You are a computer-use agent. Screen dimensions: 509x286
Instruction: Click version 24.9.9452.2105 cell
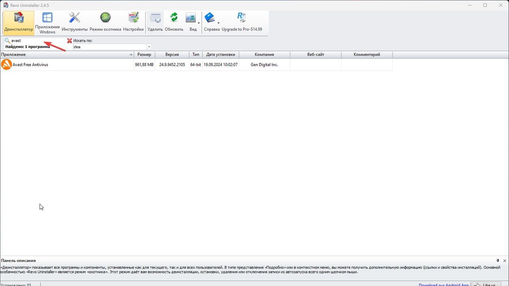pyautogui.click(x=172, y=65)
